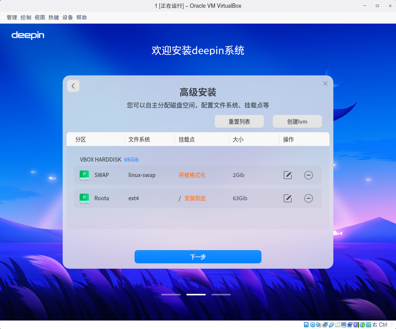Click the 重置列表 button
The image size is (396, 329).
point(239,121)
